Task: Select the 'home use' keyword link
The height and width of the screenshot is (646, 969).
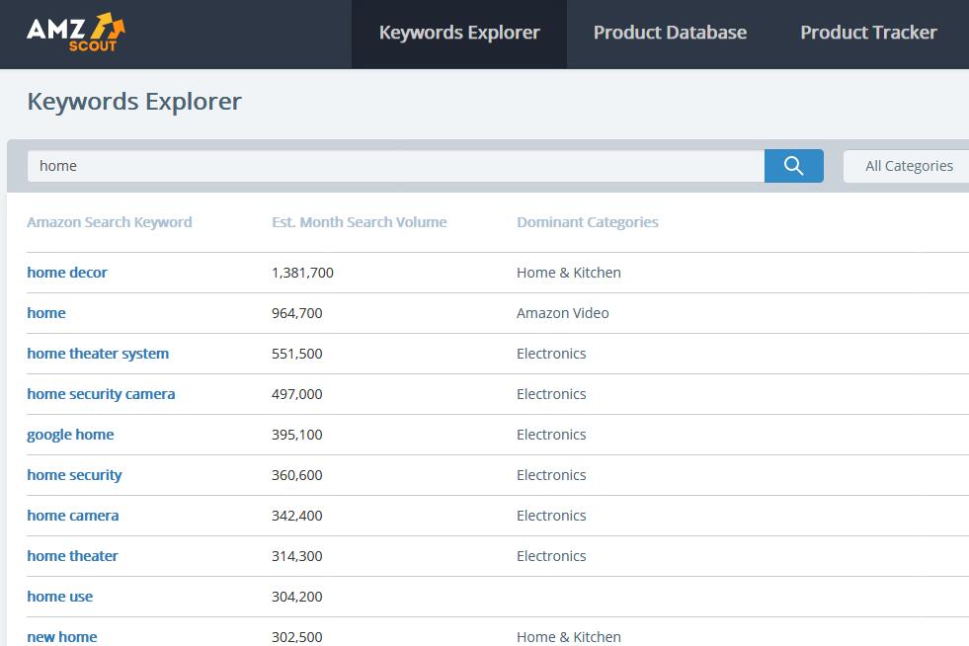Action: coord(60,597)
